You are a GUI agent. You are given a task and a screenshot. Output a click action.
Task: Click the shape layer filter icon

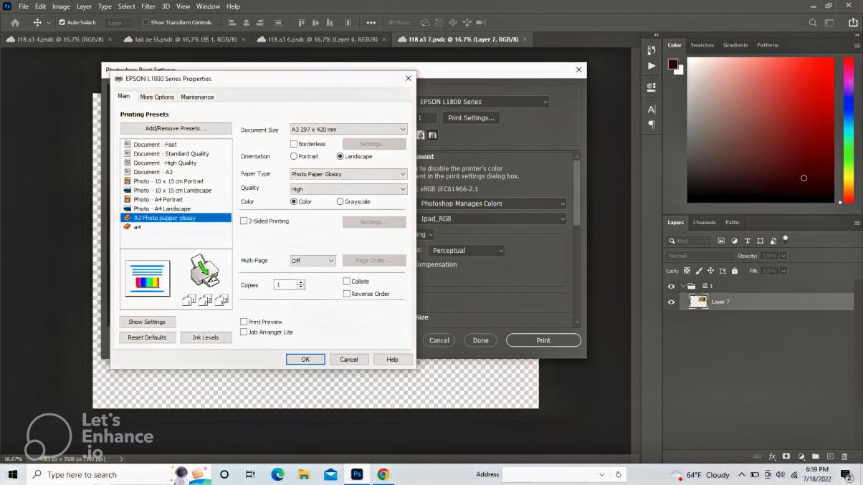coord(761,241)
